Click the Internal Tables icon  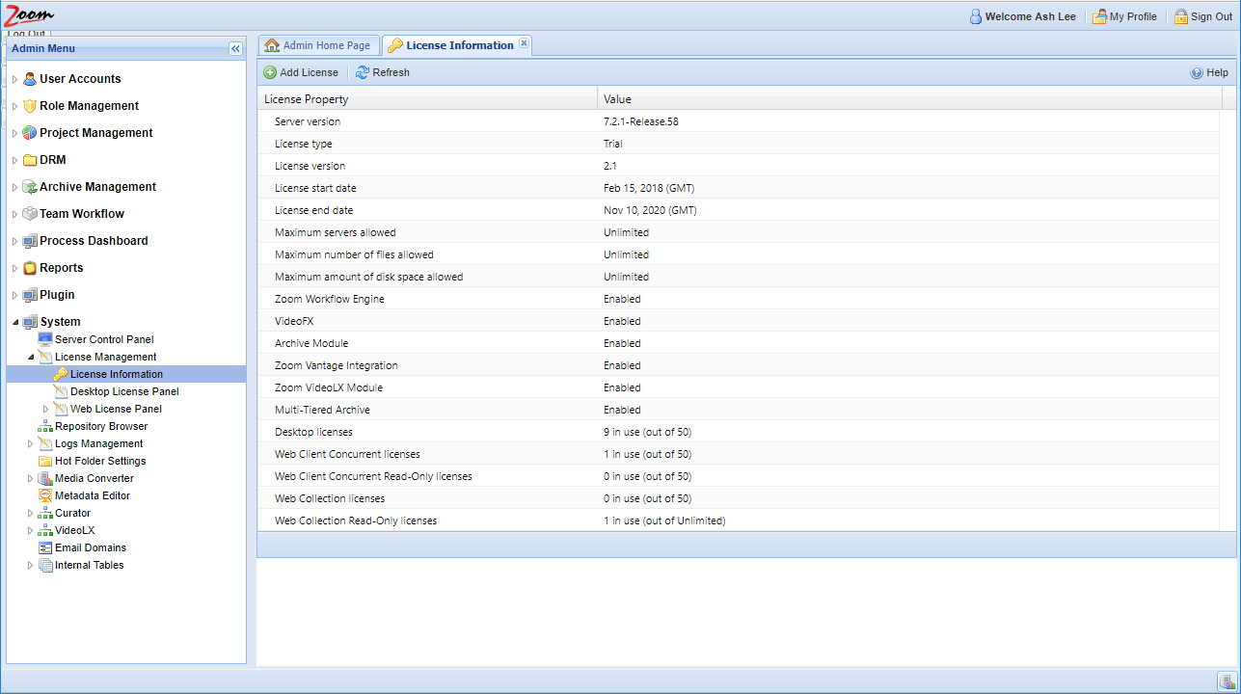pyautogui.click(x=45, y=565)
